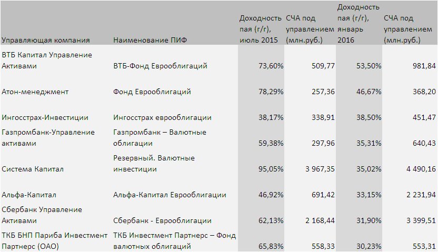Click the 'Атон-менеджмент' company cell
The image size is (438, 252).
[36, 92]
